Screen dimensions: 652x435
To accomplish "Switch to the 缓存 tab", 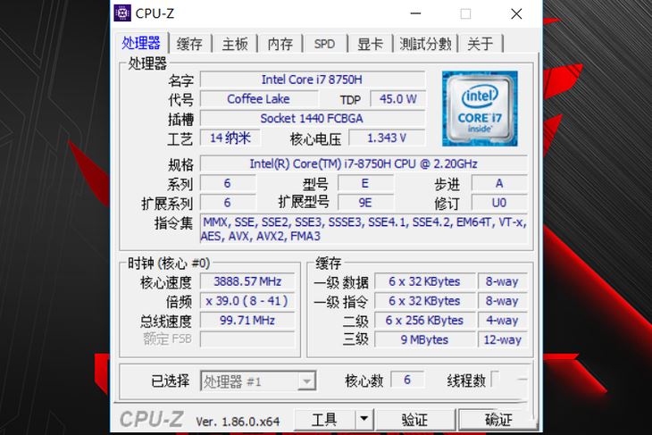I will (x=189, y=44).
